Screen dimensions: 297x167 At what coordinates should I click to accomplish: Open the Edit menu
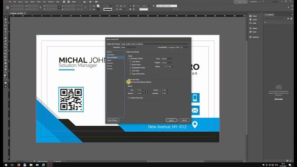(x=14, y=2)
